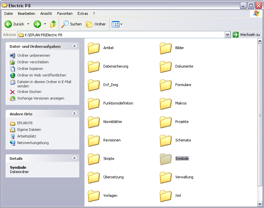Open the Bearbeiten menu
Viewport: 264px width, 208px height.
(x=27, y=14)
